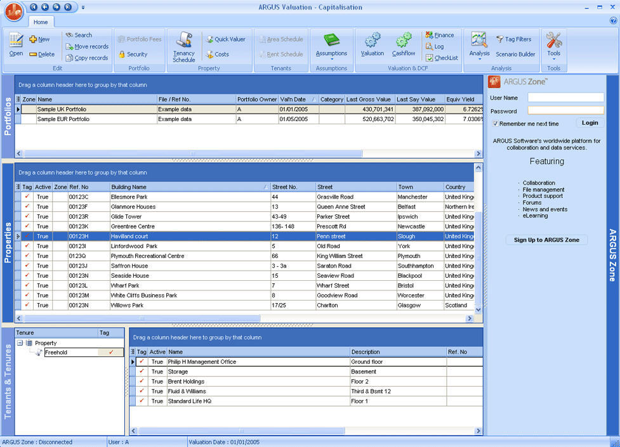Open the Scenario Builder
The width and height of the screenshot is (620, 447).
515,54
